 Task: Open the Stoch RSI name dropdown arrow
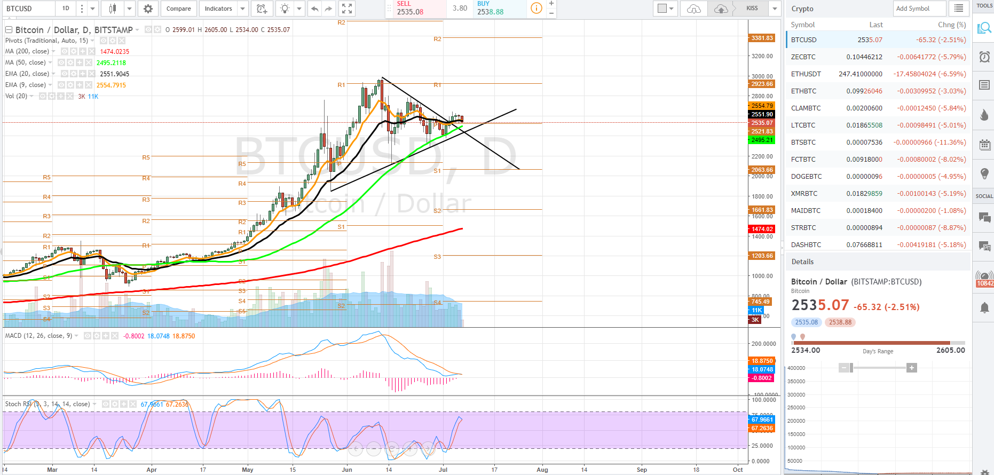point(94,404)
